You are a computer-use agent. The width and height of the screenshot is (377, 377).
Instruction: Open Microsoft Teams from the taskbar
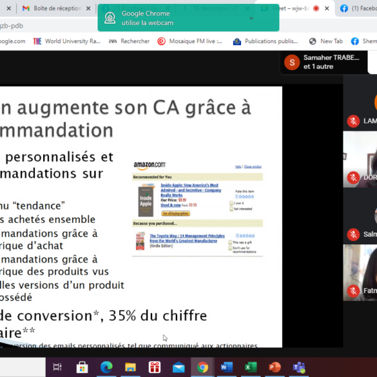pyautogui.click(x=299, y=367)
